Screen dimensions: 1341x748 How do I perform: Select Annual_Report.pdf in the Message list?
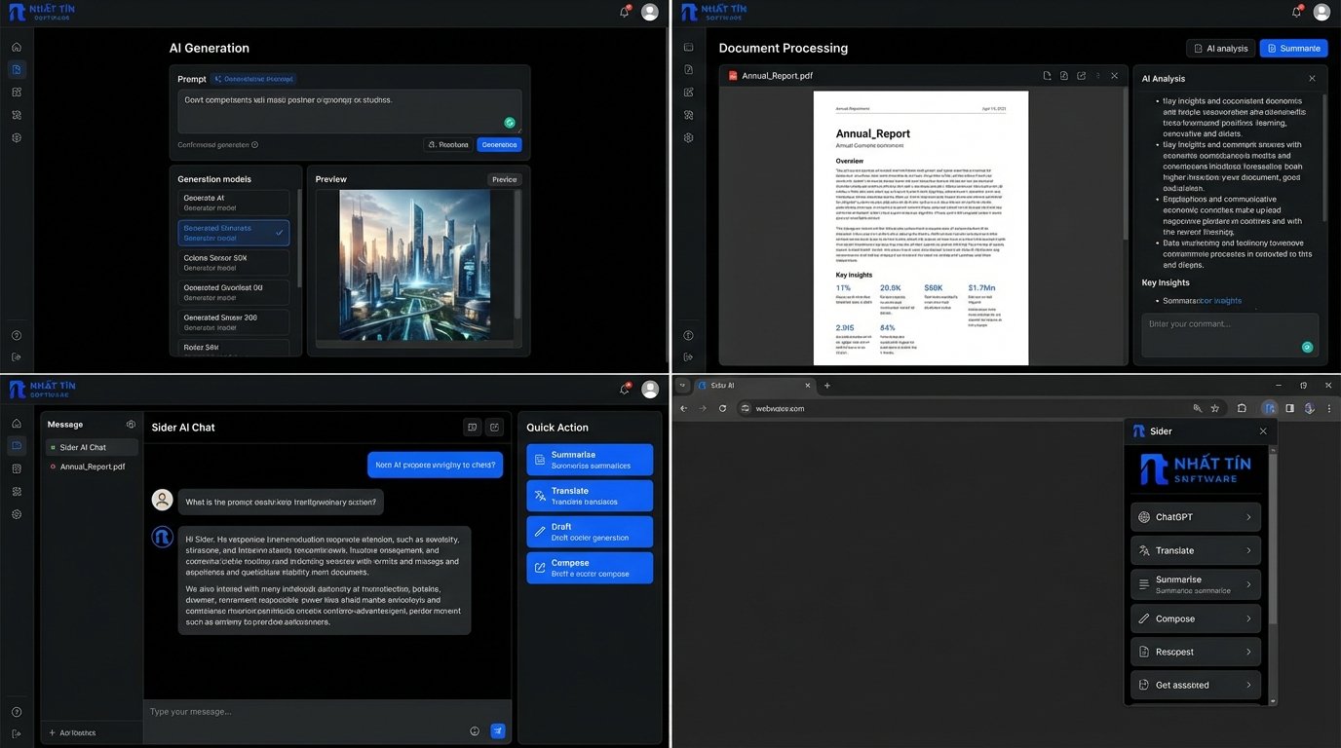(x=92, y=467)
